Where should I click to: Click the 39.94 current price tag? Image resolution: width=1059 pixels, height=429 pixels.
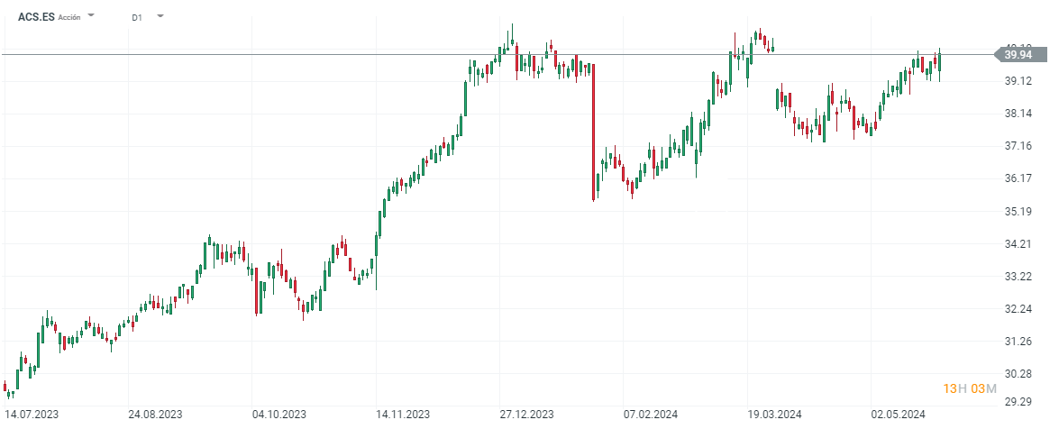click(1018, 55)
